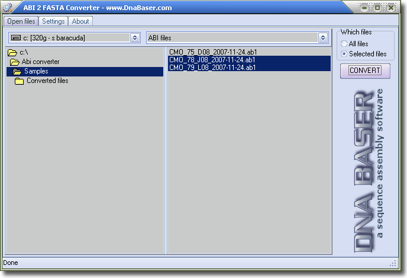Close the ABI 2 FASTA Converter window
The image size is (407, 278).
pyautogui.click(x=390, y=8)
